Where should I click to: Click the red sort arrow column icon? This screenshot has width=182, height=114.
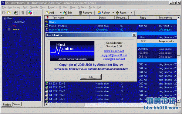[48, 17]
